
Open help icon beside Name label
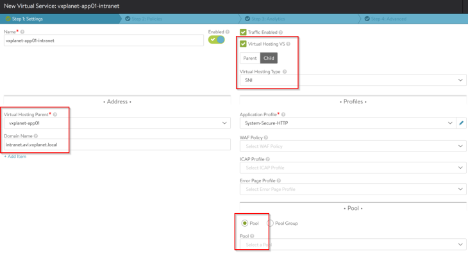click(x=22, y=31)
